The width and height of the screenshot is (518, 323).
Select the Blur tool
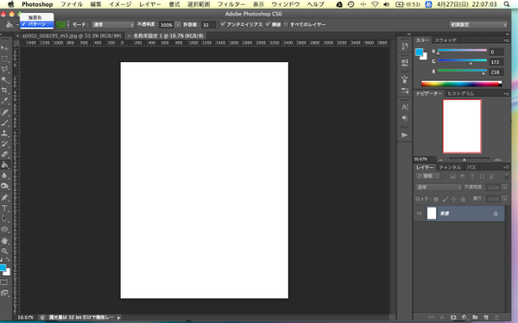point(4,176)
